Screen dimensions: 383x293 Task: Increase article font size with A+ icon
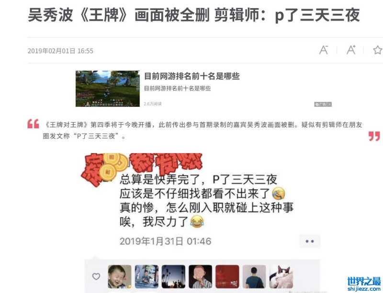click(351, 50)
